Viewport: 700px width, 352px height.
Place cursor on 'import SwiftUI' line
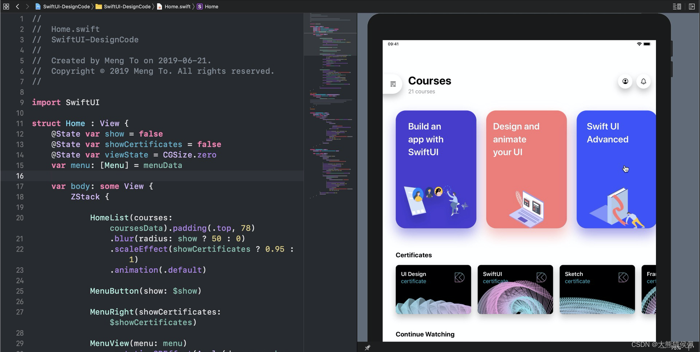click(66, 103)
